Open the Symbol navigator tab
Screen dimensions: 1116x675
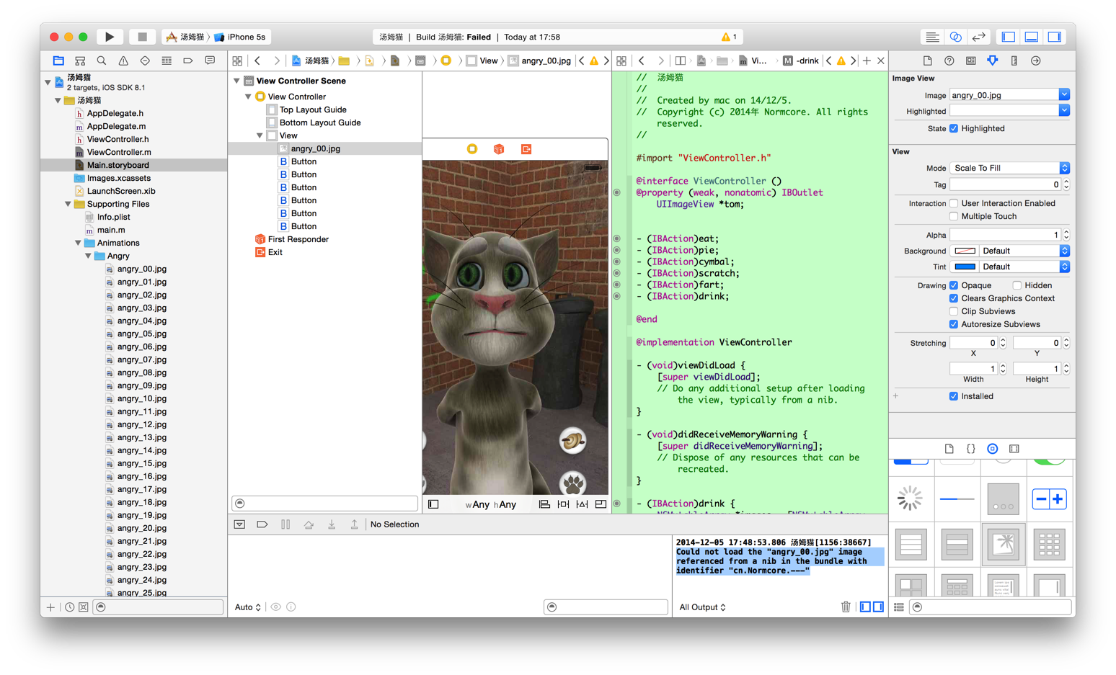point(80,61)
